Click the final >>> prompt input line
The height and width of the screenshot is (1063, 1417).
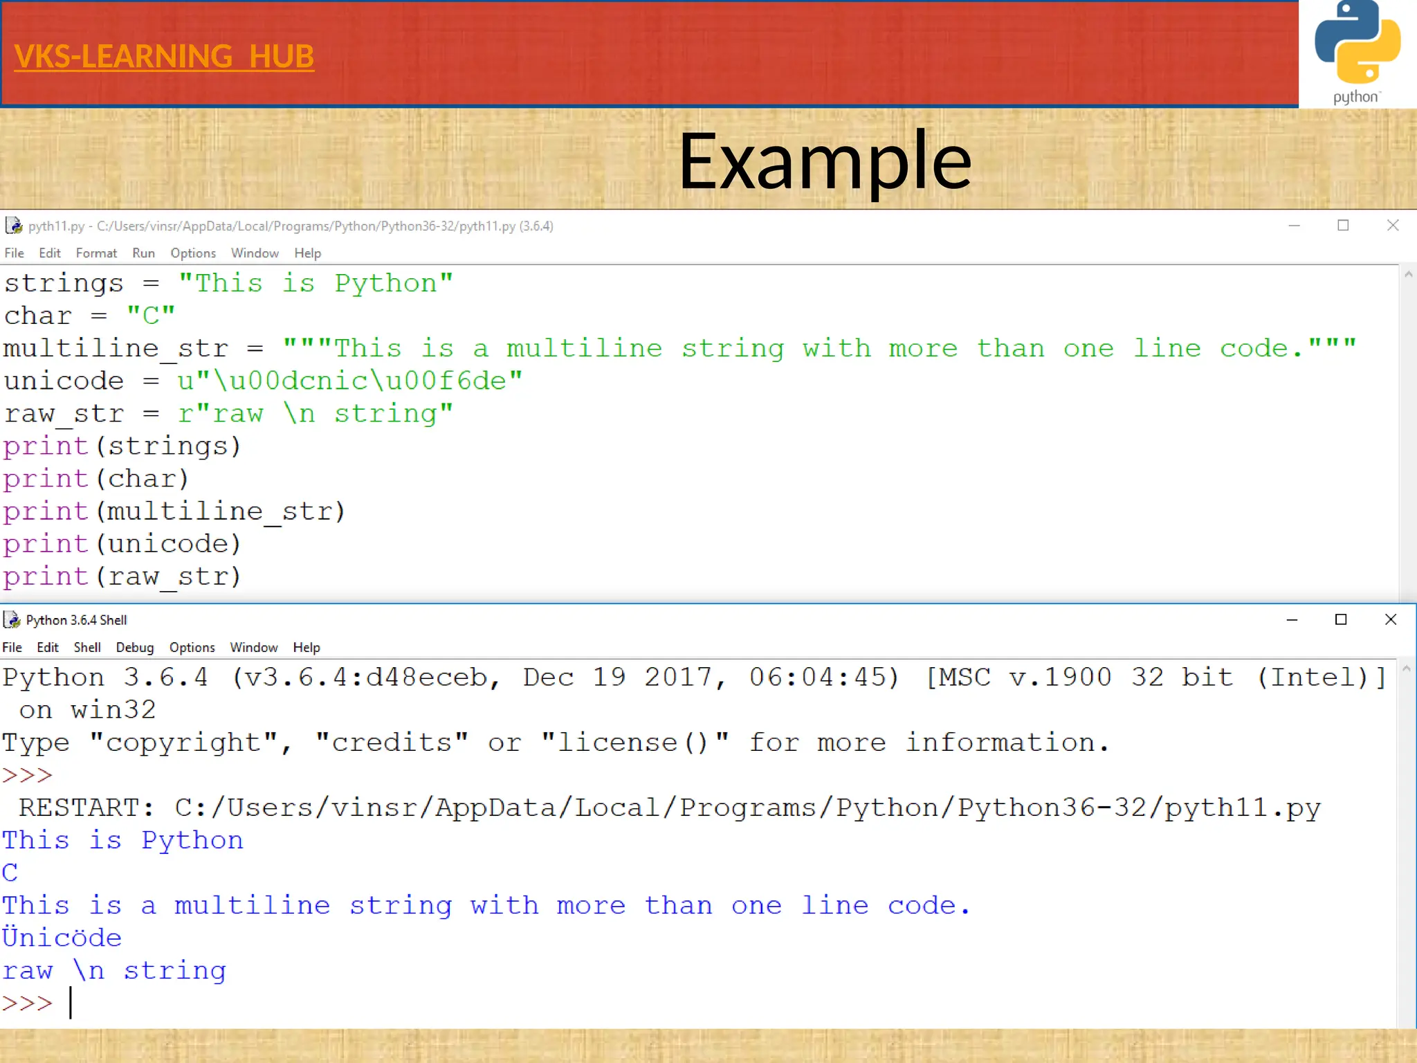tap(37, 1003)
